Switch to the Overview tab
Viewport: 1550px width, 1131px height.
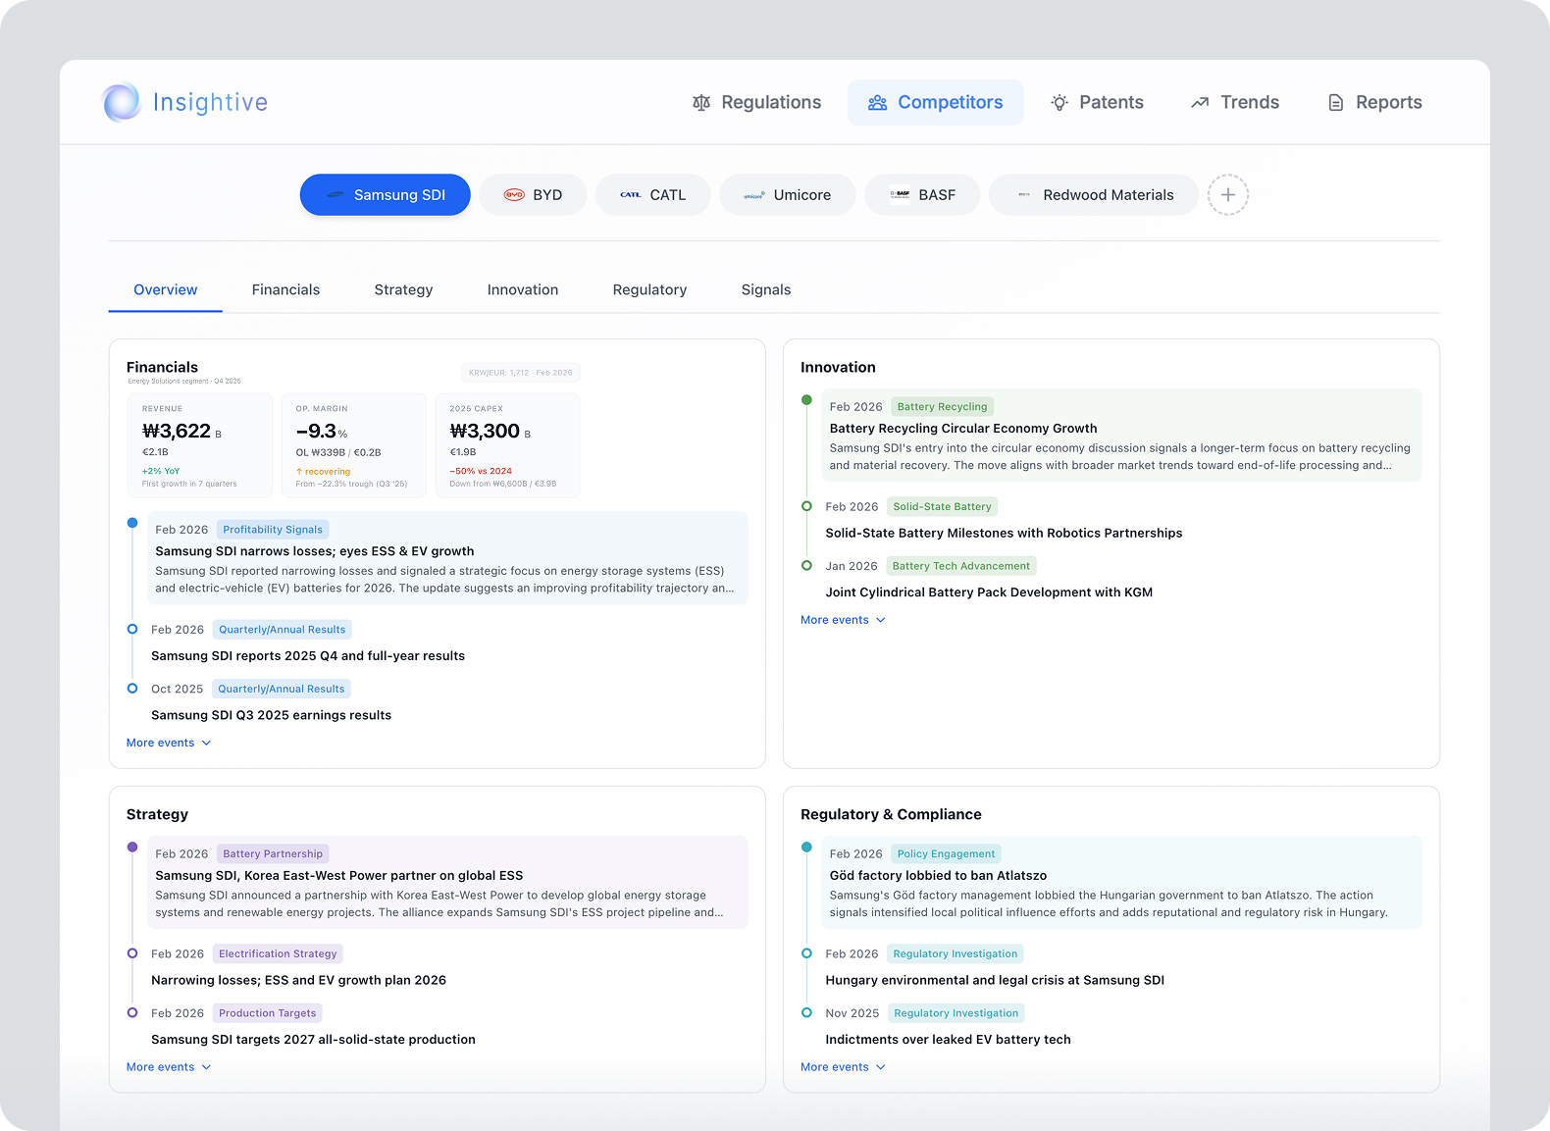[165, 290]
